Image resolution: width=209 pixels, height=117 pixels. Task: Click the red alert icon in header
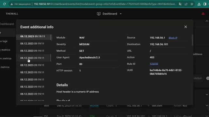203,14
